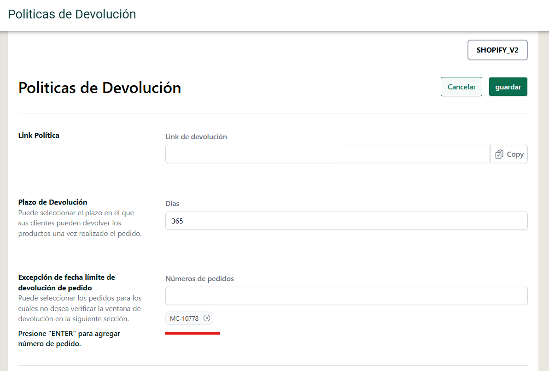Click the Plazo de Devolución section heading
Image resolution: width=549 pixels, height=371 pixels.
(x=53, y=202)
